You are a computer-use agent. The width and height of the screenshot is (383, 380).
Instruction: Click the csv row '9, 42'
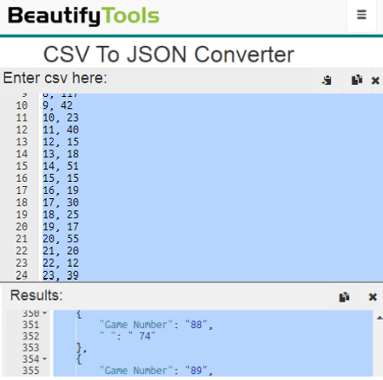pos(213,105)
